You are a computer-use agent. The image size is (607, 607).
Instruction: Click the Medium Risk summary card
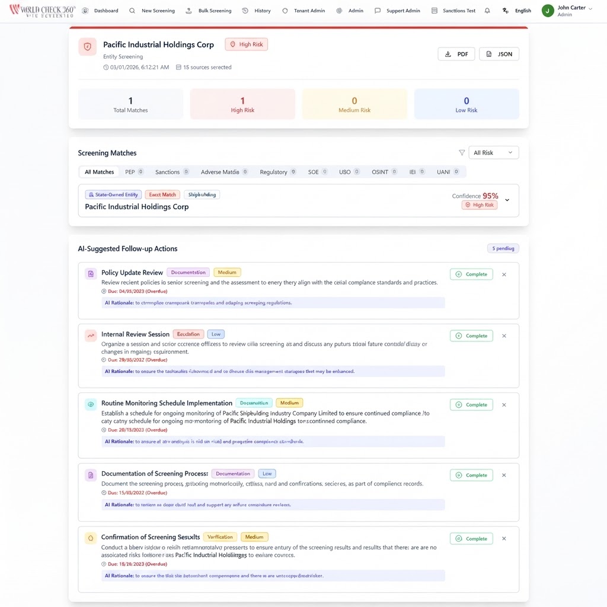(x=354, y=104)
